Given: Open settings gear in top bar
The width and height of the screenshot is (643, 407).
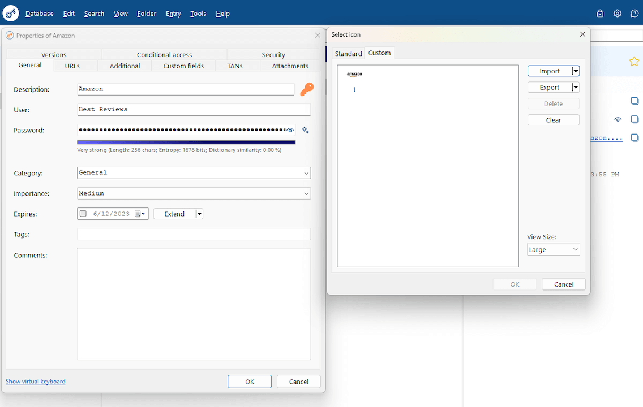Looking at the screenshot, I should point(618,14).
